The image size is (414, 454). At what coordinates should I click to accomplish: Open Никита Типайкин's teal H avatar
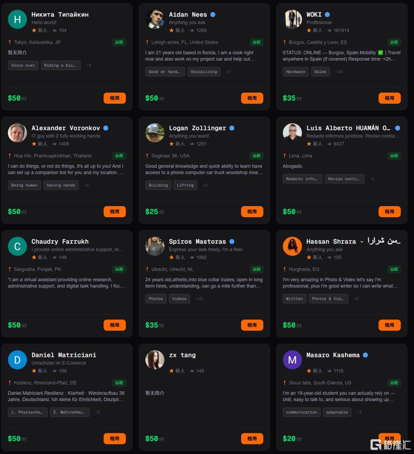click(x=17, y=19)
